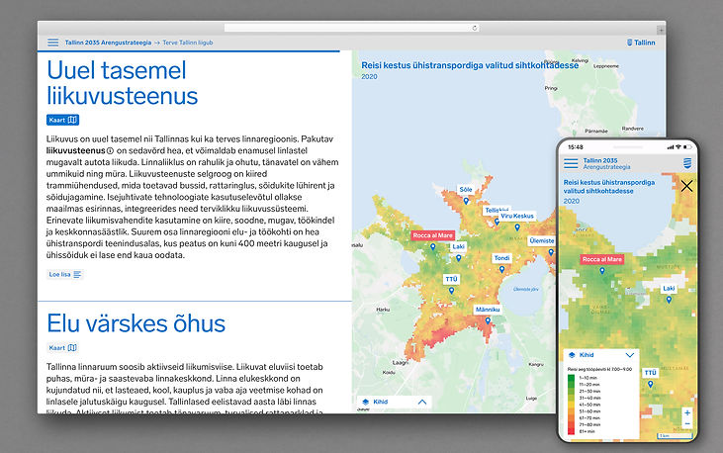Click the TTÜ map pin on the desktop map
This screenshot has height=453, width=723.
451,290
